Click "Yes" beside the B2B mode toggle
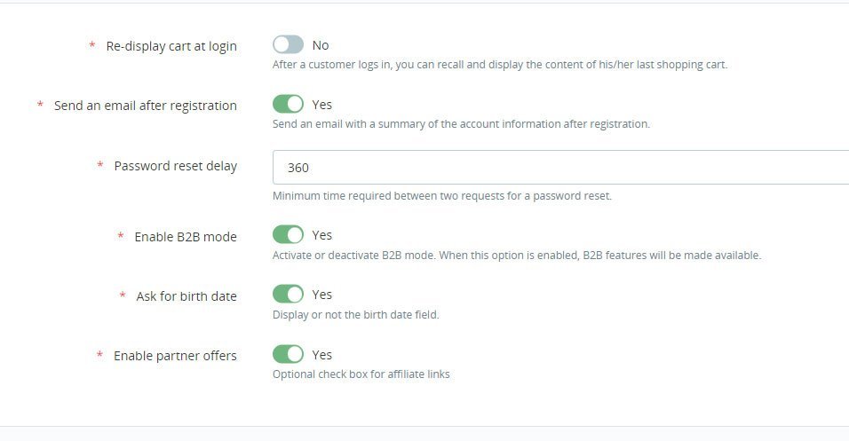 [321, 235]
